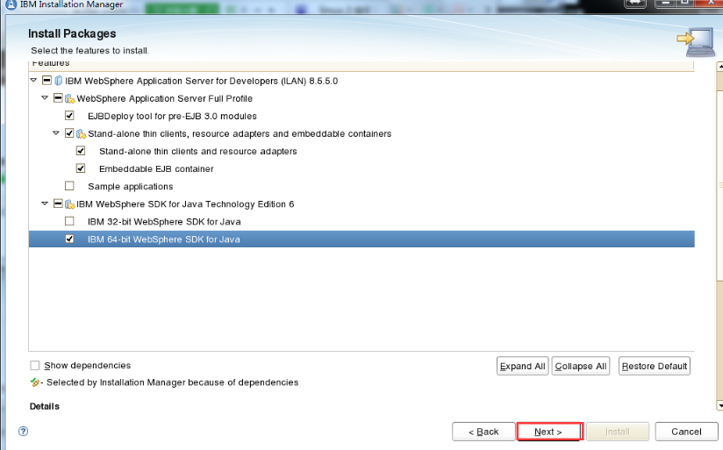Viewport: 723px width, 450px height.
Task: Click the Expand All button
Action: coord(522,366)
